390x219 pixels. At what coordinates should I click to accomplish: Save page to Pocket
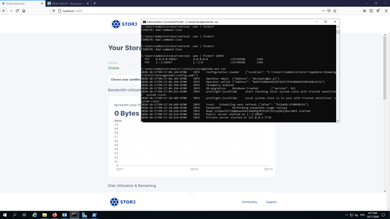(329, 11)
